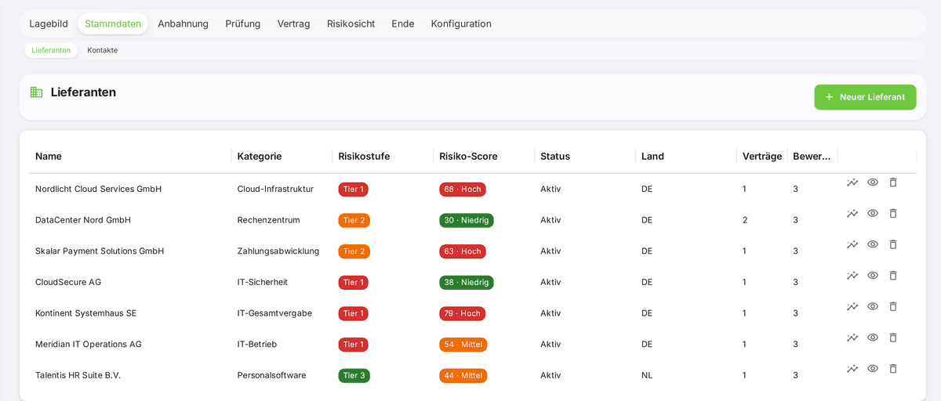The width and height of the screenshot is (941, 401).
Task: Open trend chart for Kontinent Systemhaus SE
Action: pyautogui.click(x=852, y=306)
